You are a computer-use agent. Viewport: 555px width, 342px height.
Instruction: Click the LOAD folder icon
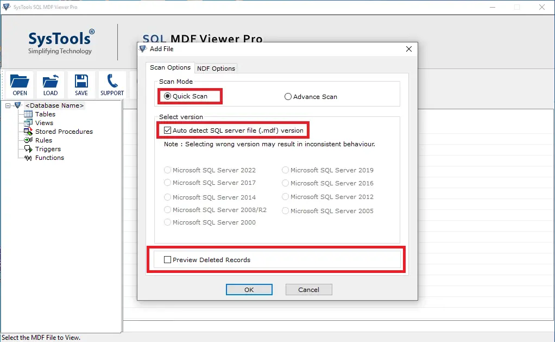[51, 81]
